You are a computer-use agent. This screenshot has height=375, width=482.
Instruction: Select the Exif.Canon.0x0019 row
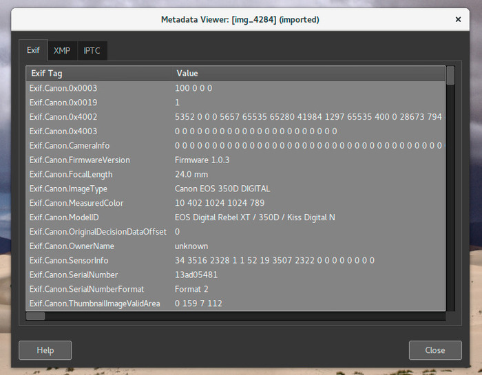point(235,103)
